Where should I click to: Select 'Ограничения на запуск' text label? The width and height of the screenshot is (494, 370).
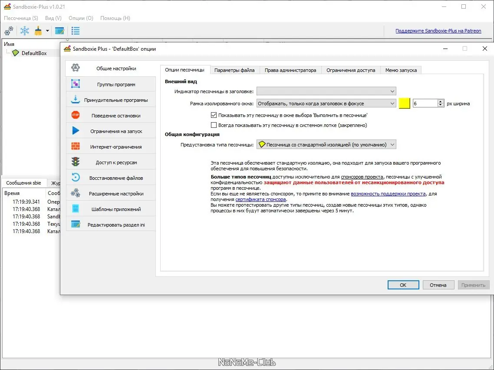[x=116, y=131]
